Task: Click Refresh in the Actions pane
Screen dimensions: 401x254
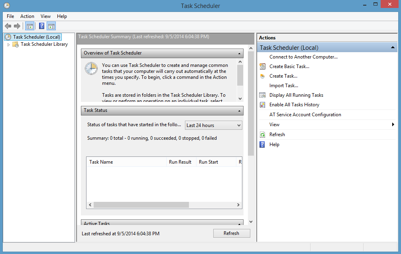Action: pos(277,135)
